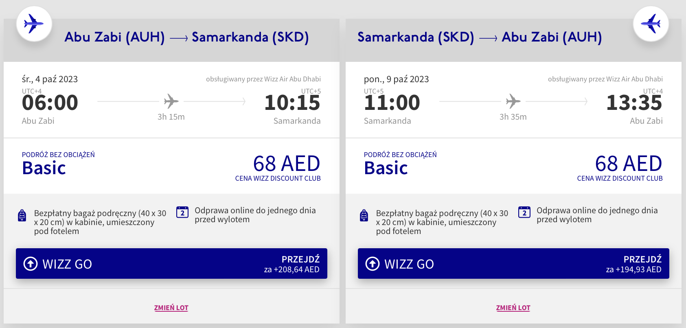686x328 pixels.
Task: Click Basic fare label on outbound card
Action: click(x=44, y=168)
